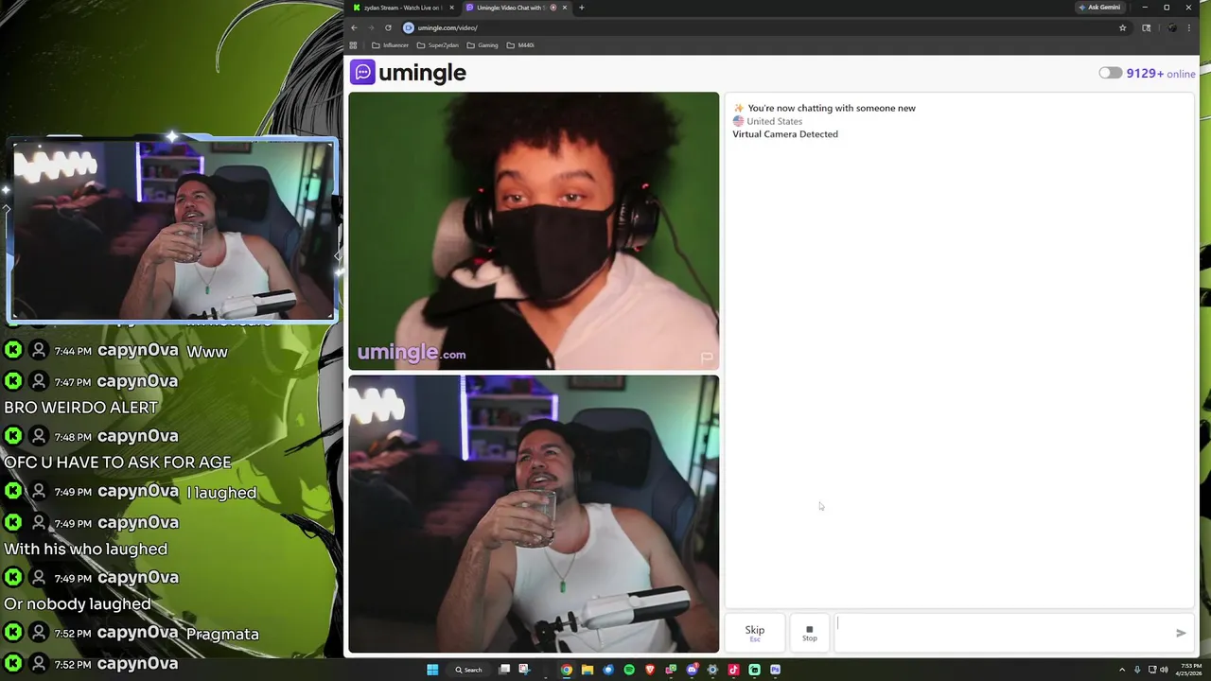Screen dimensions: 1211x681
Task: Click the 'With his who laughed' message
Action: [85, 550]
